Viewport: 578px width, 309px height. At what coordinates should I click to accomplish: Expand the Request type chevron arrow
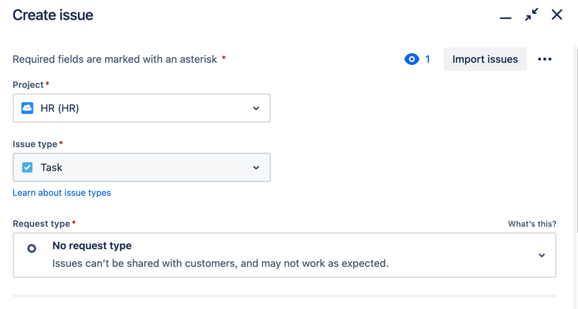pos(542,255)
